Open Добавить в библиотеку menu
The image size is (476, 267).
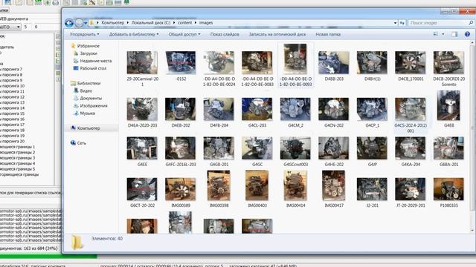point(134,34)
